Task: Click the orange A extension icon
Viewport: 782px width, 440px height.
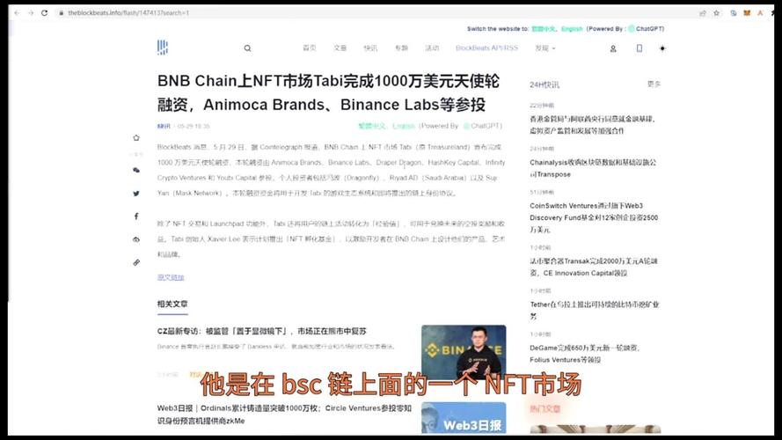Action: pyautogui.click(x=760, y=13)
